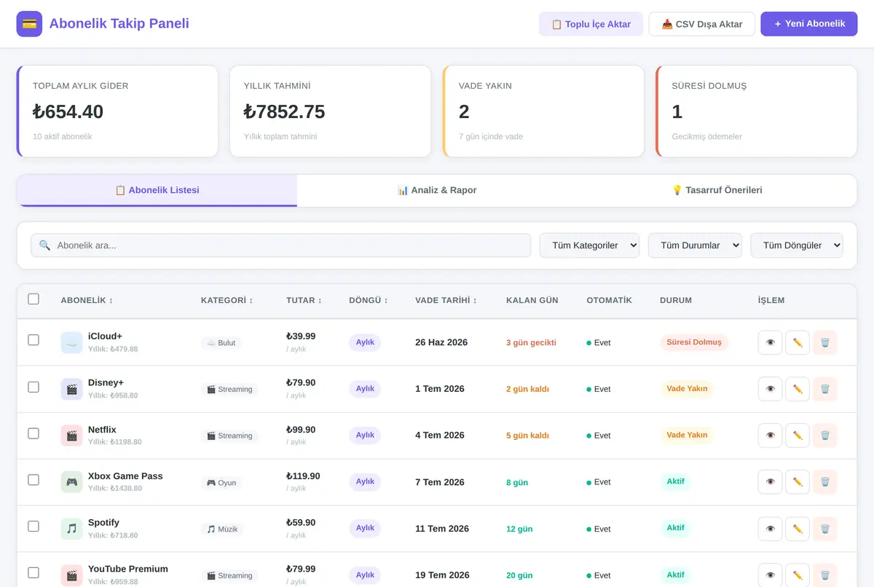Check the Netflix row checkbox
Viewport: 874px width, 587px height.
34,433
